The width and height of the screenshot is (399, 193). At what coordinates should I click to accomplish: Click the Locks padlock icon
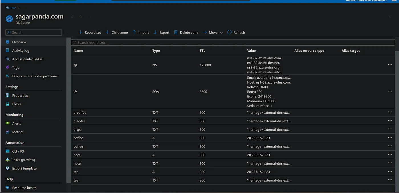point(8,104)
